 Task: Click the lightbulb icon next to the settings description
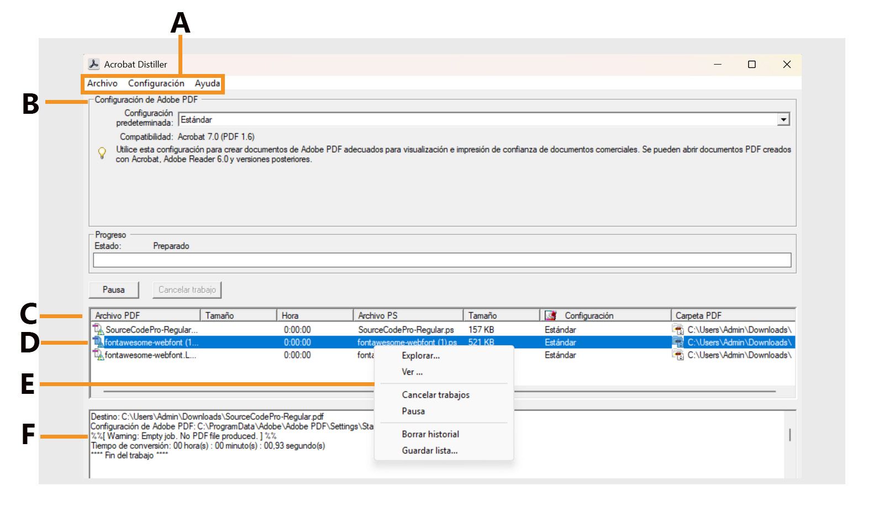[102, 153]
